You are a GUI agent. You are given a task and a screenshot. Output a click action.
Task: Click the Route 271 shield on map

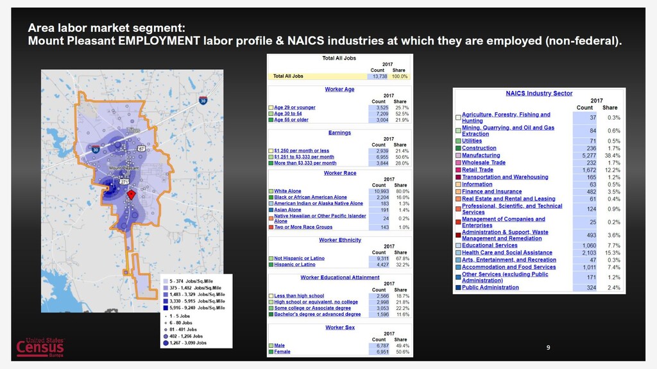point(124,181)
